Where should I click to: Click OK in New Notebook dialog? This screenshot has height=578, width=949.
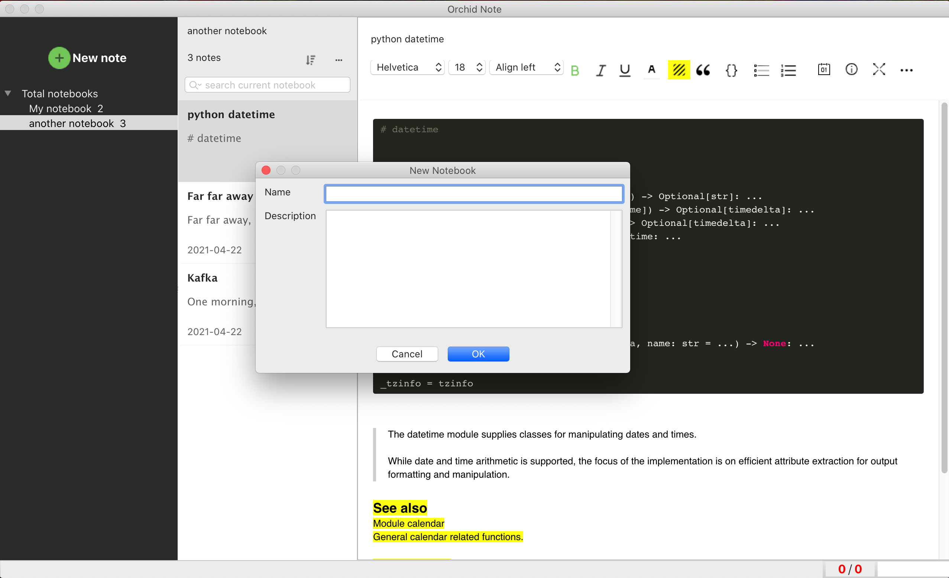point(478,354)
